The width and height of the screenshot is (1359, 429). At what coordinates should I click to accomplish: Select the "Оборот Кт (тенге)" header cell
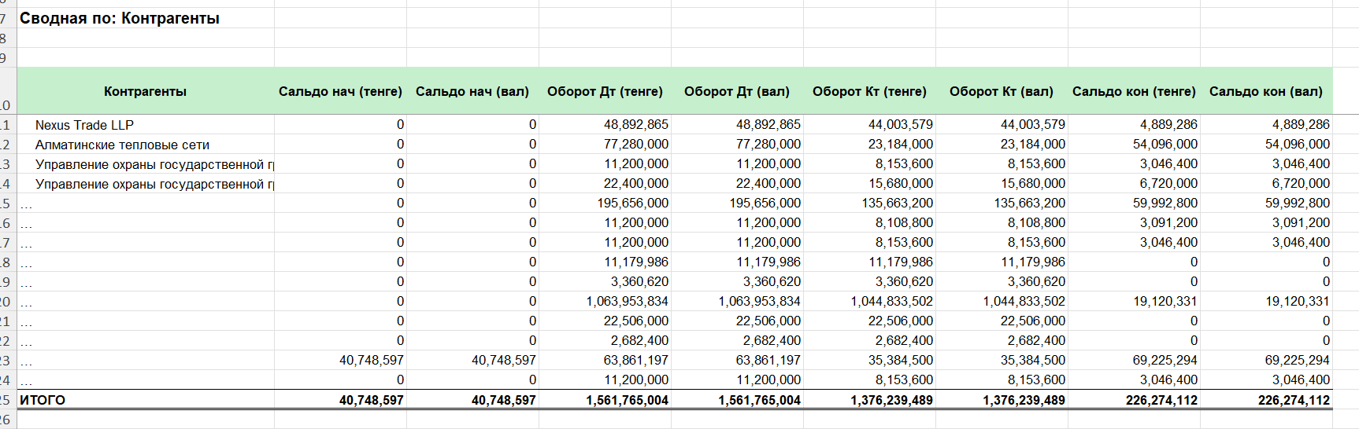[x=869, y=91]
